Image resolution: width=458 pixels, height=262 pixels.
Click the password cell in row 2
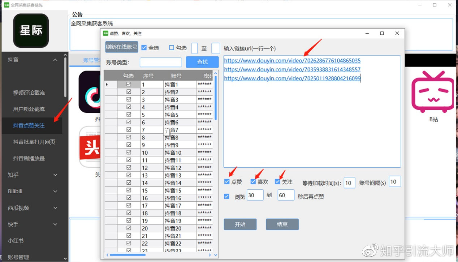(205, 92)
